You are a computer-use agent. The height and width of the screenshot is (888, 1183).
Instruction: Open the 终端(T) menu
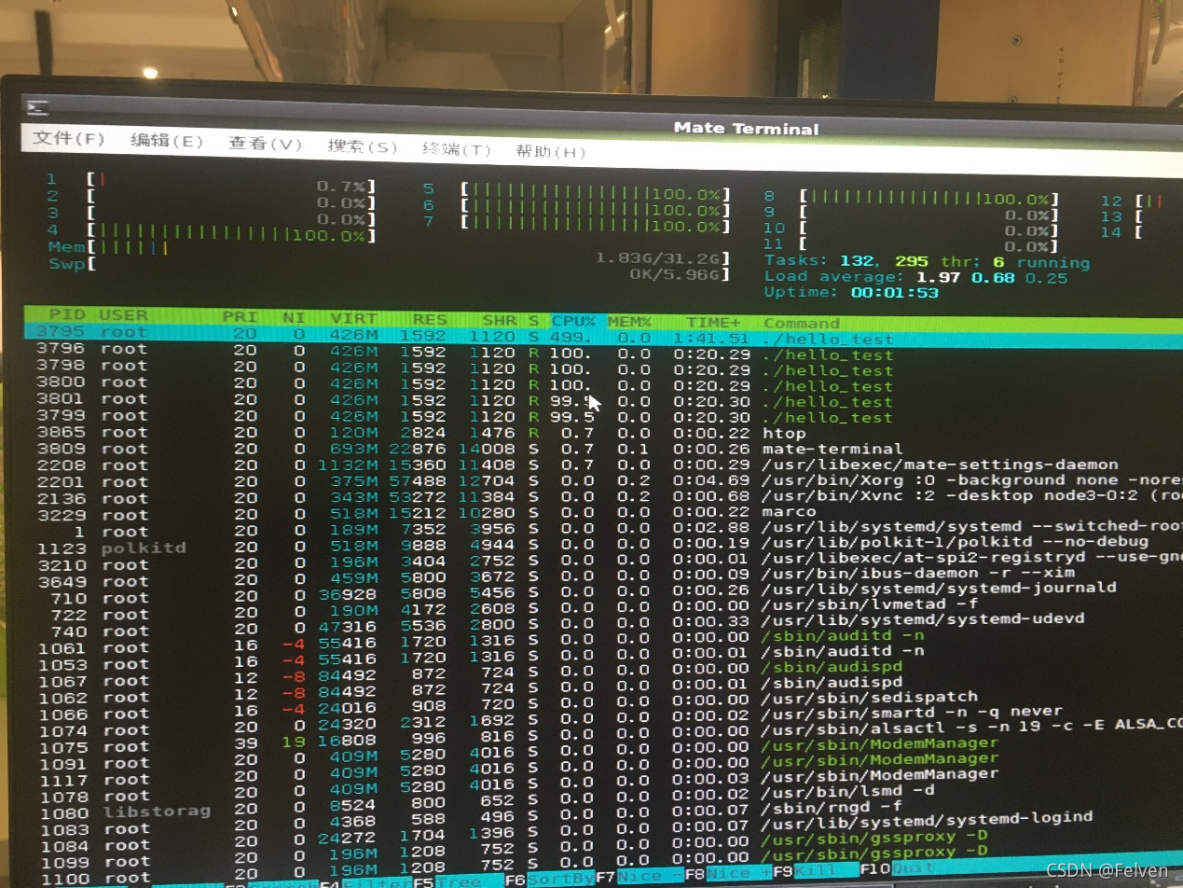click(x=457, y=149)
